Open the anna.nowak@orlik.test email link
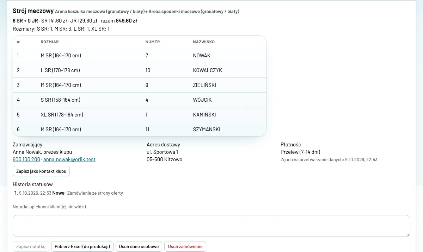The height and width of the screenshot is (252, 423). click(69, 159)
